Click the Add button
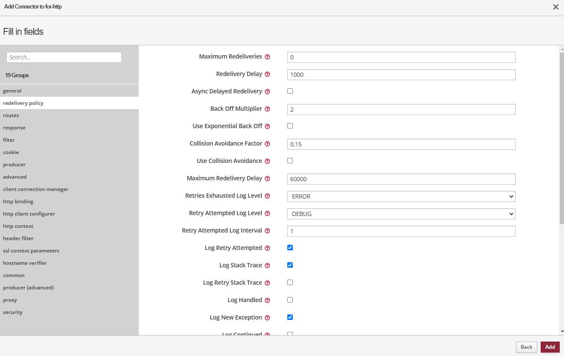 click(x=550, y=347)
